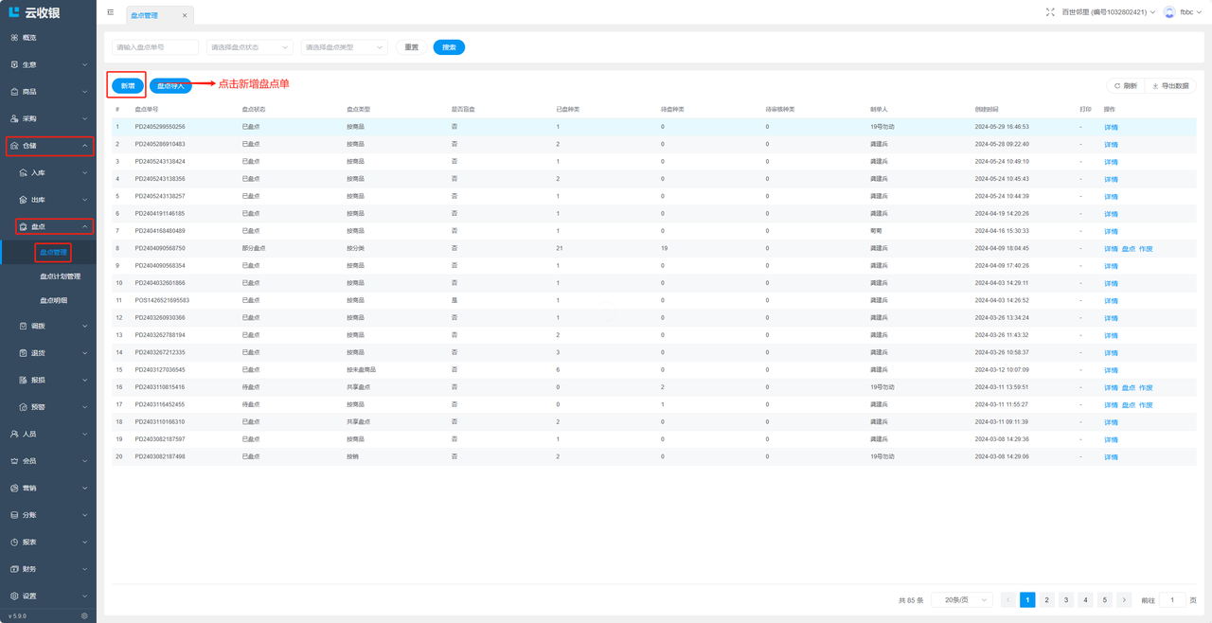Open the 20条/页 page size dropdown
The width and height of the screenshot is (1212, 623).
click(962, 600)
